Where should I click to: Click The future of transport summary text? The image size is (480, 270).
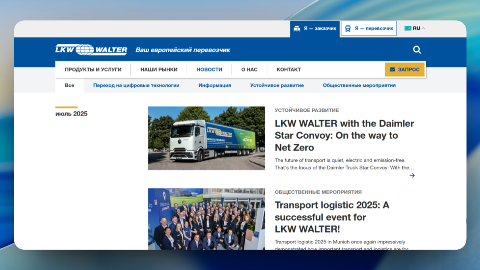(x=344, y=164)
